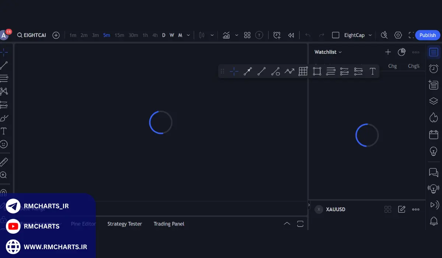The width and height of the screenshot is (442, 258).
Task: Open the Indicators icon in top toolbar
Action: [226, 35]
